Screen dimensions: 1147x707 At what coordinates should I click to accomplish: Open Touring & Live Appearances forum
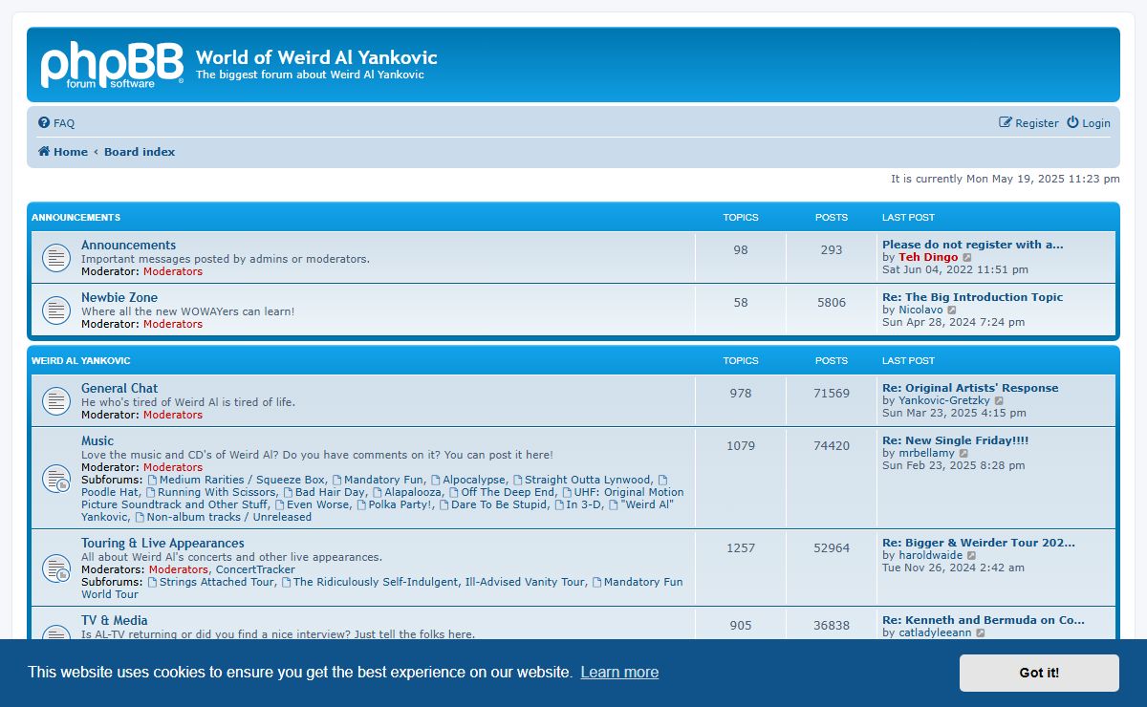pyautogui.click(x=162, y=544)
